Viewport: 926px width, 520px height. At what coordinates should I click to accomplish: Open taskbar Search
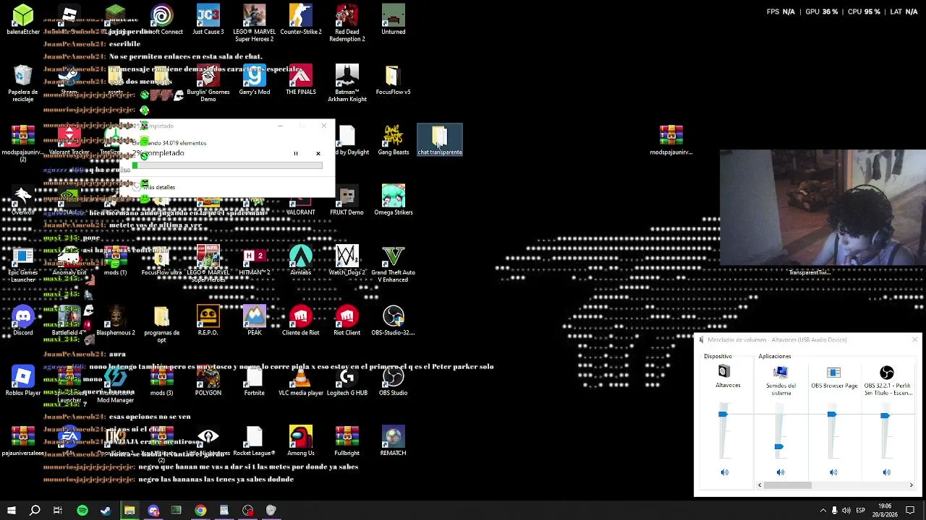coord(35,511)
